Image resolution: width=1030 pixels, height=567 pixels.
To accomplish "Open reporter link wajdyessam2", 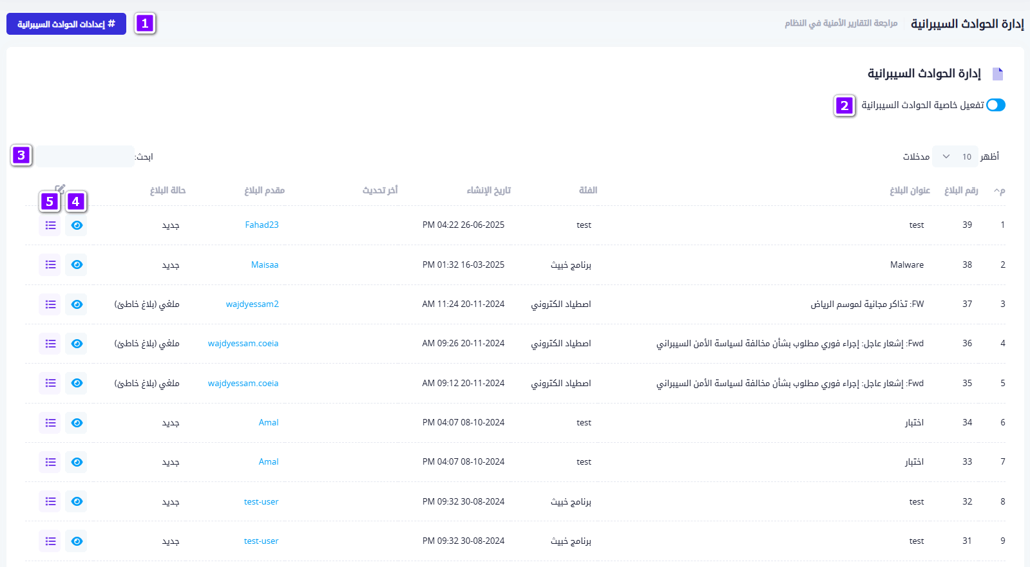I will pyautogui.click(x=252, y=304).
